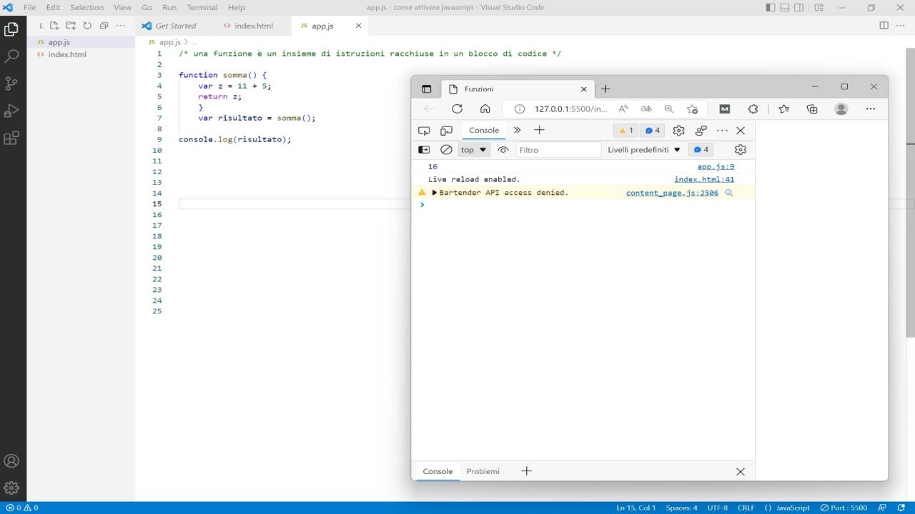915x514 pixels.
Task: Open the Search panel in VS Code sidebar
Action: (11, 54)
